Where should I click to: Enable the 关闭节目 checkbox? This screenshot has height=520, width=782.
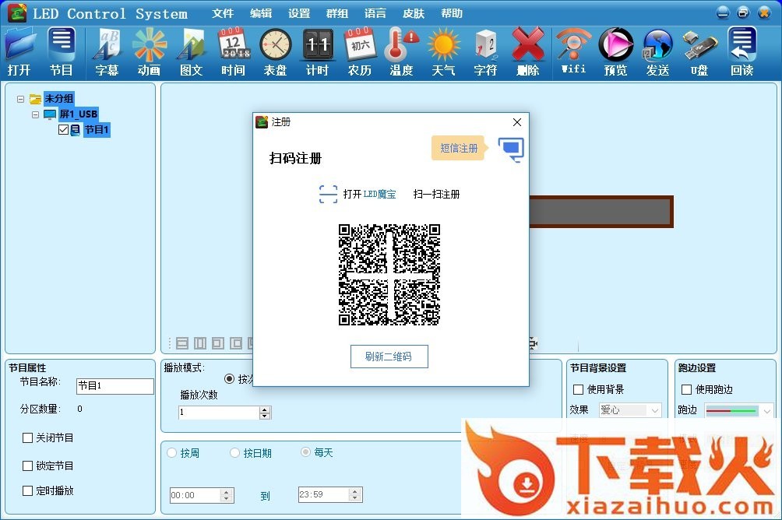(x=28, y=437)
